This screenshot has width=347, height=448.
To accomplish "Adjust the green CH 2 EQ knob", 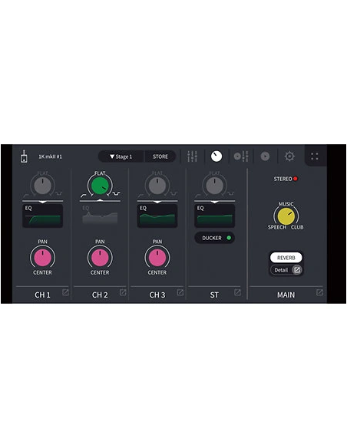I will [x=100, y=186].
